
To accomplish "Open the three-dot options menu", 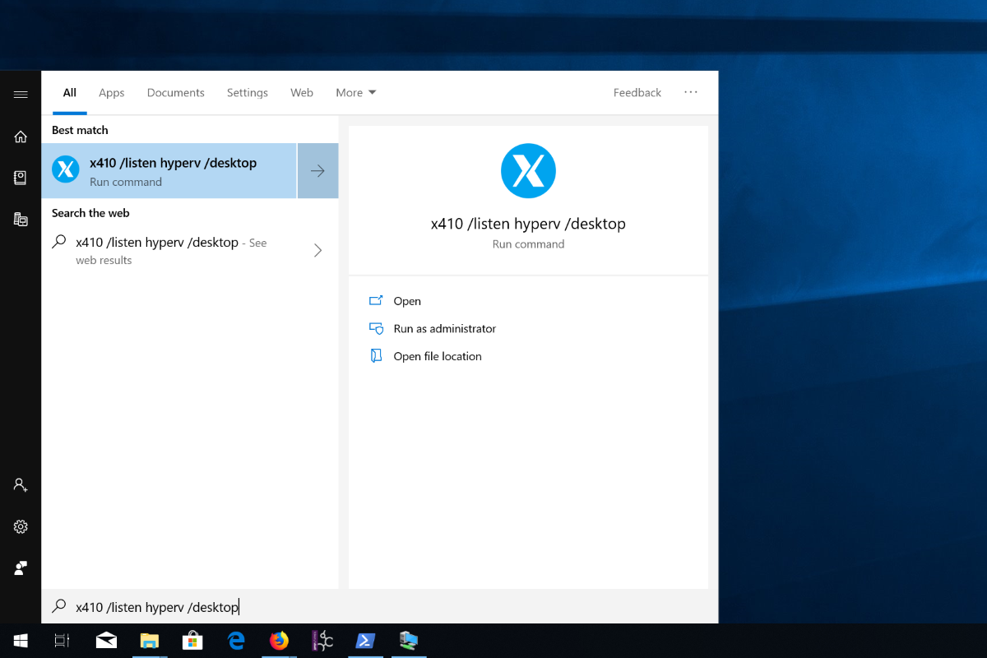I will [x=691, y=92].
